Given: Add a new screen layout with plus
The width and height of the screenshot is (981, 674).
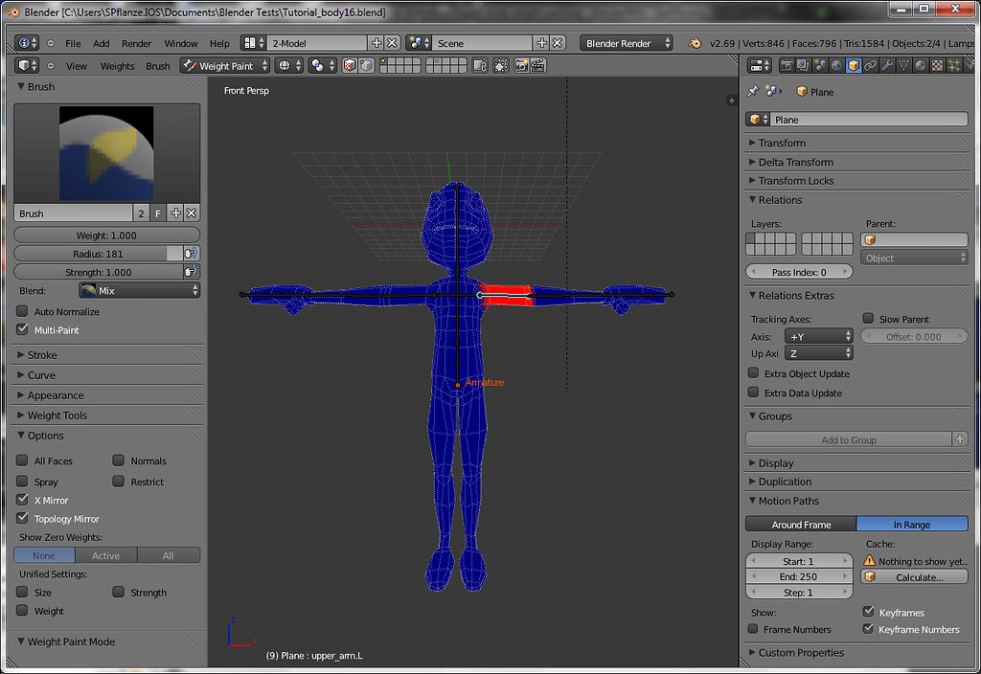Looking at the screenshot, I should point(376,43).
